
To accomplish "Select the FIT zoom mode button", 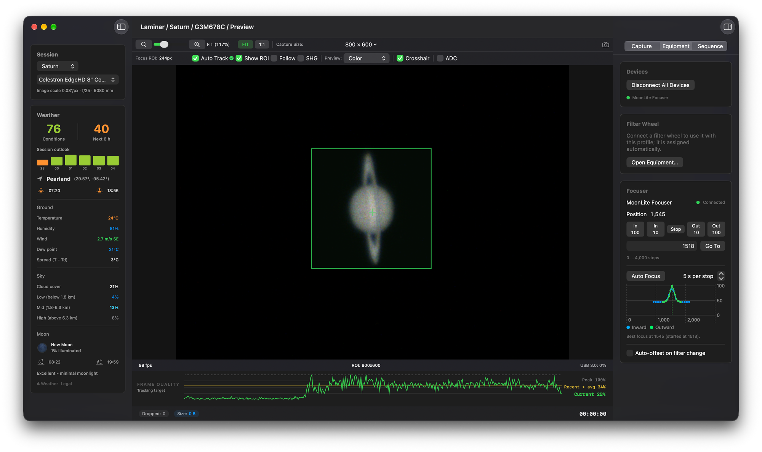I will tap(245, 45).
